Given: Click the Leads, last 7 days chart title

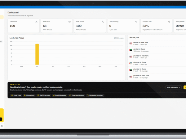Looking at the screenshot, I should click(17, 38).
